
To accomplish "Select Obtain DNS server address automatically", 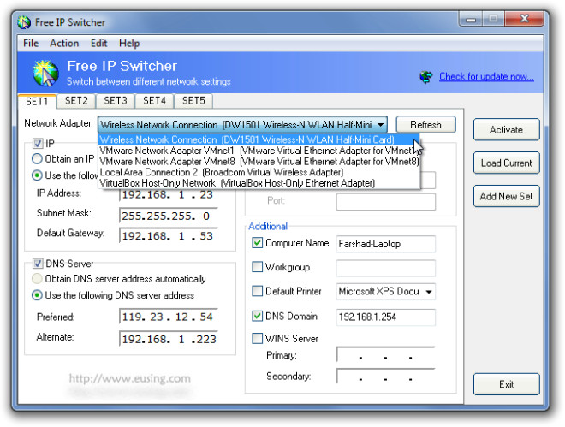I will pyautogui.click(x=37, y=279).
